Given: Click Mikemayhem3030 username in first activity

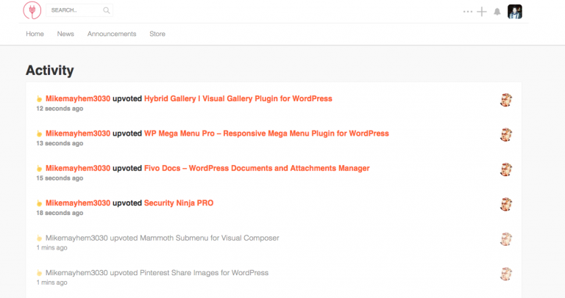Looking at the screenshot, I should click(78, 98).
